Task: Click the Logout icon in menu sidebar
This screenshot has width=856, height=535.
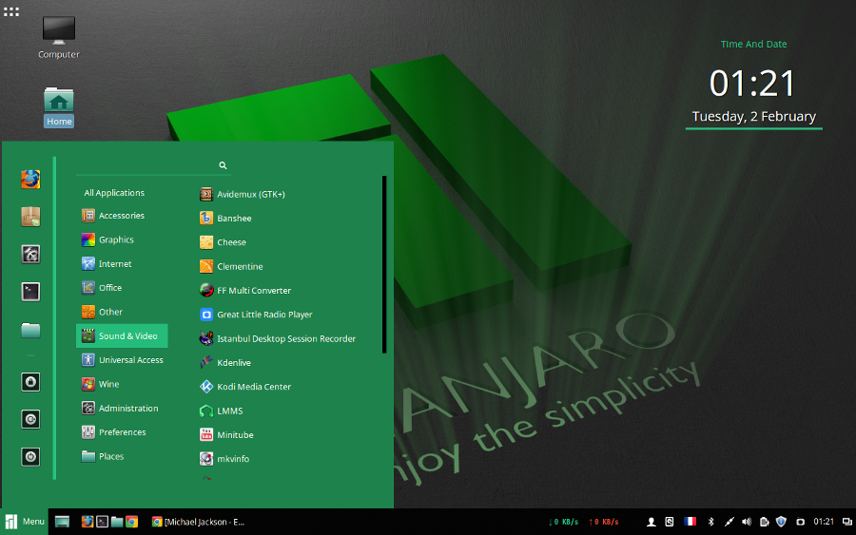Action: coord(30,419)
